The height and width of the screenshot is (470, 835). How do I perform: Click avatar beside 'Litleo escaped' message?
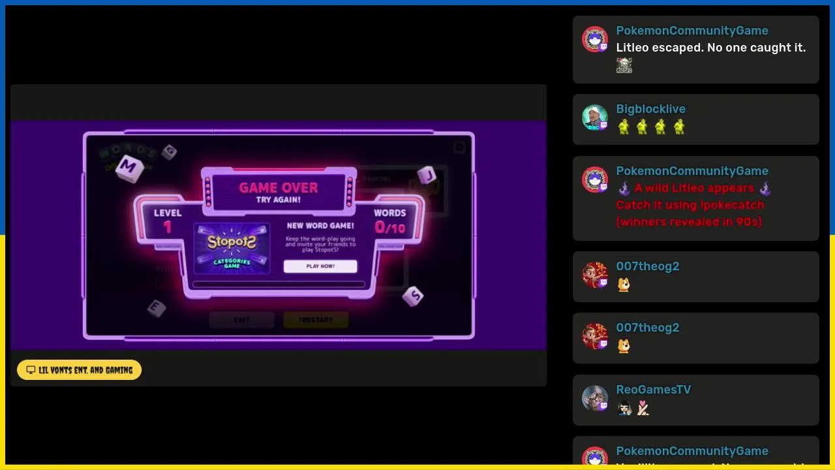(594, 39)
